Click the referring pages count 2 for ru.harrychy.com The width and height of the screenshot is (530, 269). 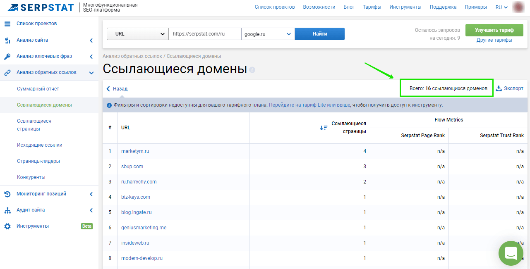(x=365, y=182)
